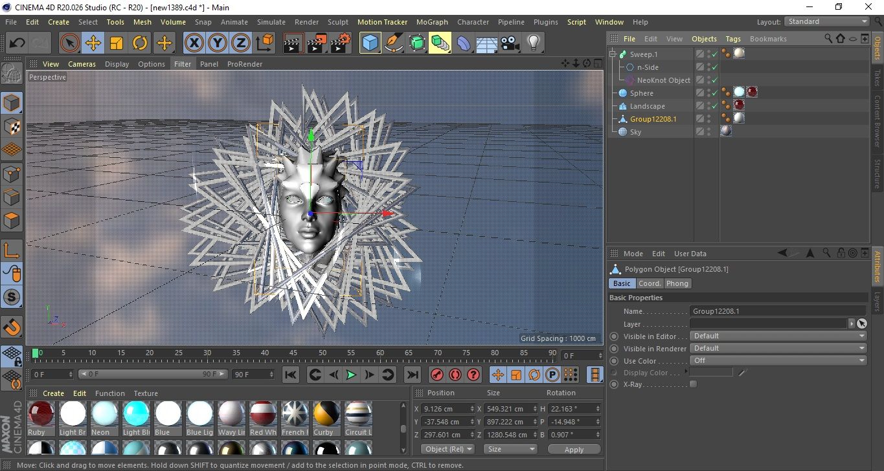Open the Visible in Editor dropdown
This screenshot has height=471, width=884.
(778, 336)
